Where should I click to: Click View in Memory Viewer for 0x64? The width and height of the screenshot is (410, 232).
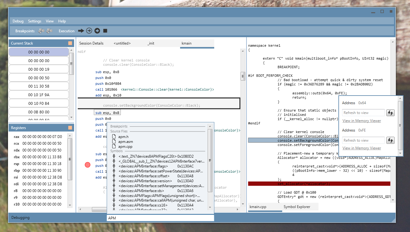[x=361, y=121]
